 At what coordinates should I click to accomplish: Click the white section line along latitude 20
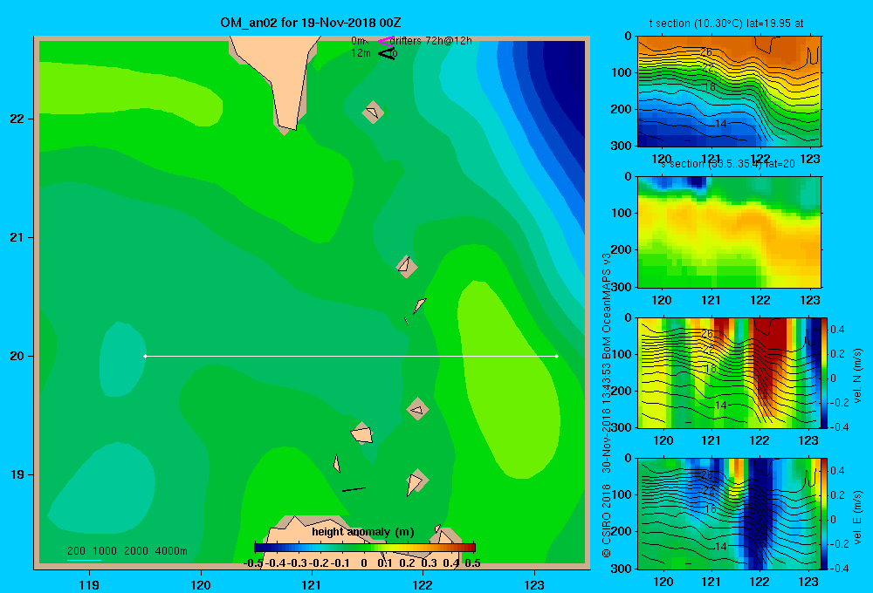click(x=351, y=356)
